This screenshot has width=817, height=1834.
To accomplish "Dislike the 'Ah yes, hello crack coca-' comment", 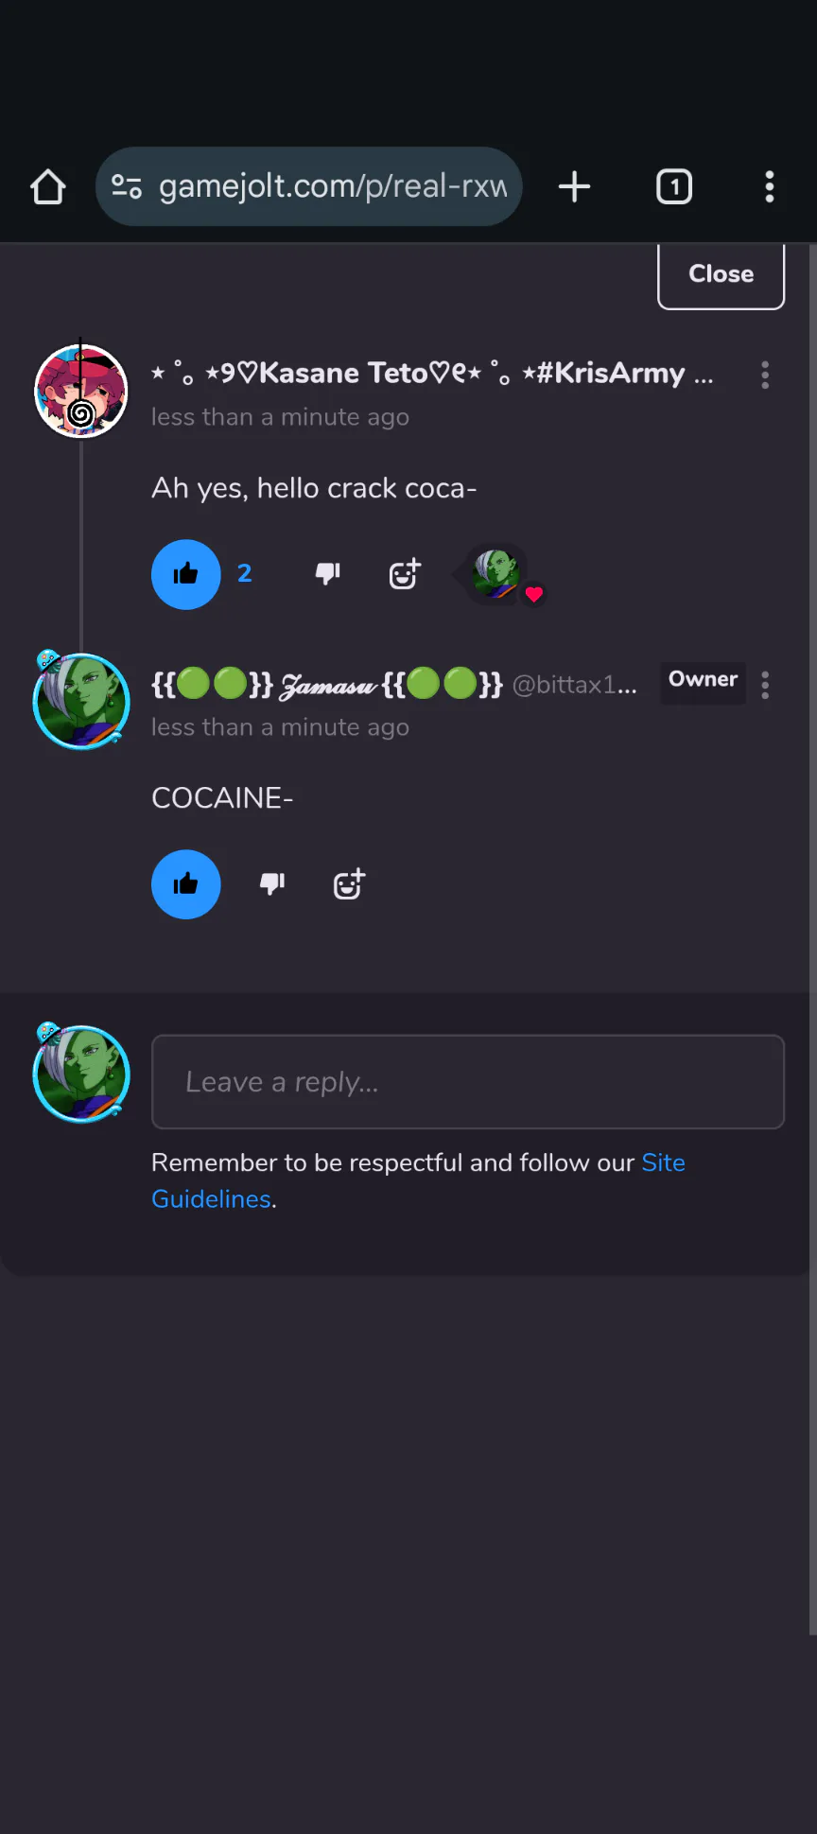I will (x=328, y=573).
